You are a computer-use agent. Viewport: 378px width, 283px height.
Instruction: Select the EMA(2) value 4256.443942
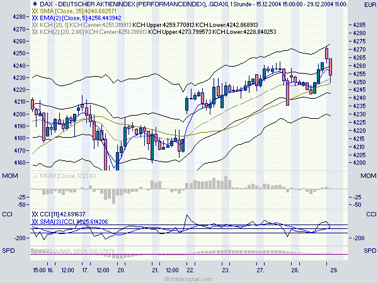pos(105,18)
